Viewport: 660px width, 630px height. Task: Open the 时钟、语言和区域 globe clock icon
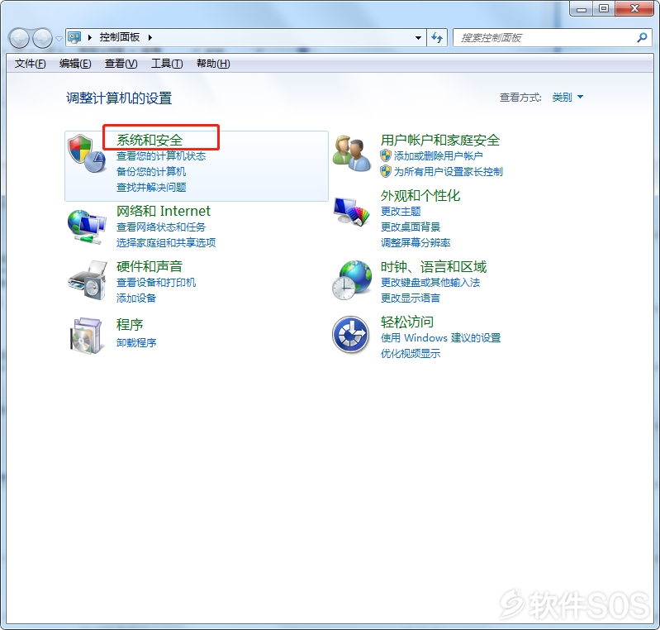(351, 279)
